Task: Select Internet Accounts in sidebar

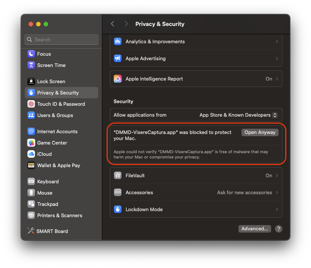Action: click(x=62, y=131)
